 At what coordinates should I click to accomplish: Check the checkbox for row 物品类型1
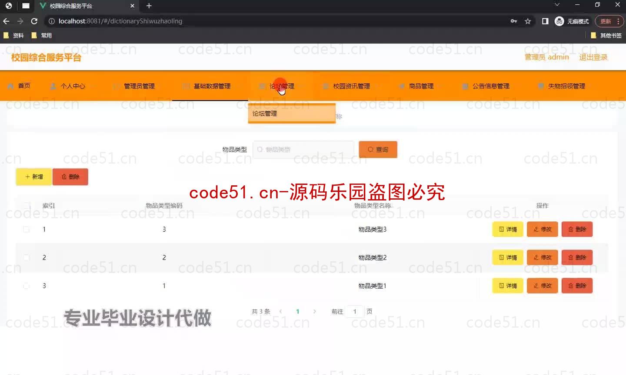tap(26, 286)
